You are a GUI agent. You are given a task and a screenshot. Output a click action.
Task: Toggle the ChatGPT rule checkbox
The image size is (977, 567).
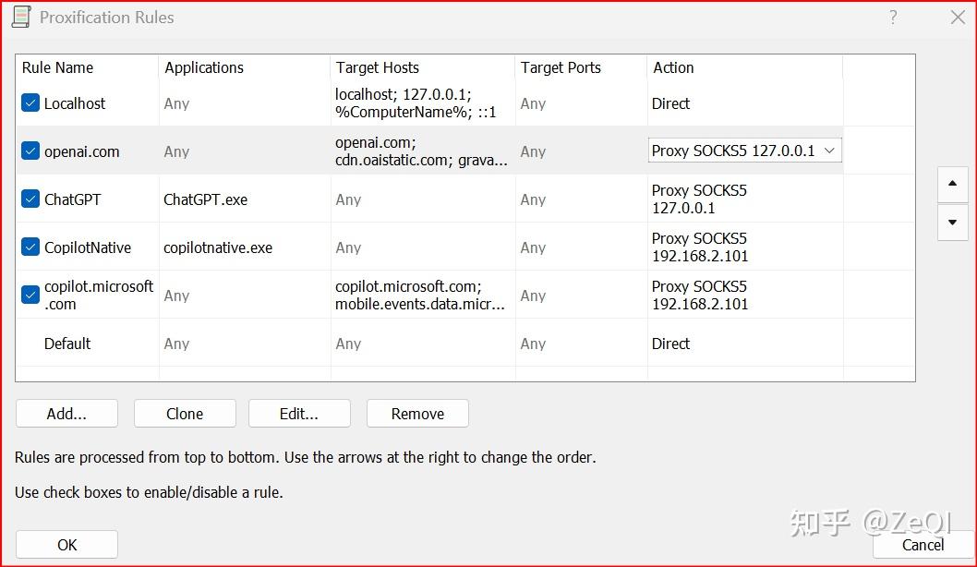click(x=30, y=199)
